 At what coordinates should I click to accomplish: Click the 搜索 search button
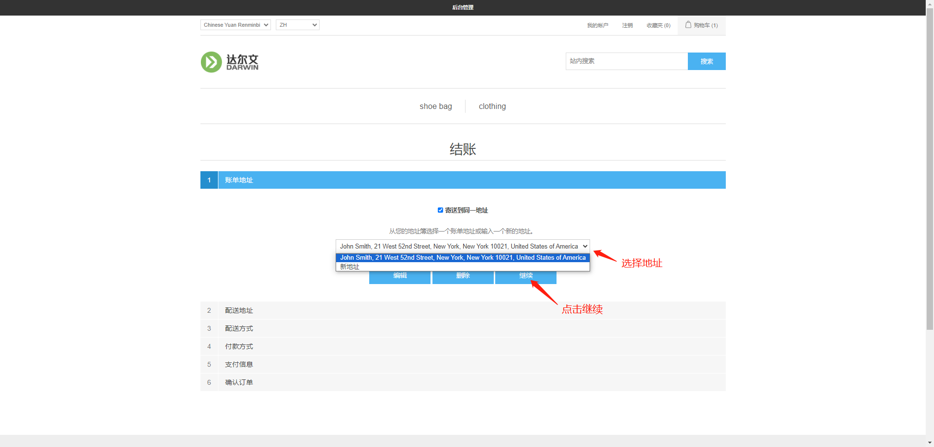(706, 61)
